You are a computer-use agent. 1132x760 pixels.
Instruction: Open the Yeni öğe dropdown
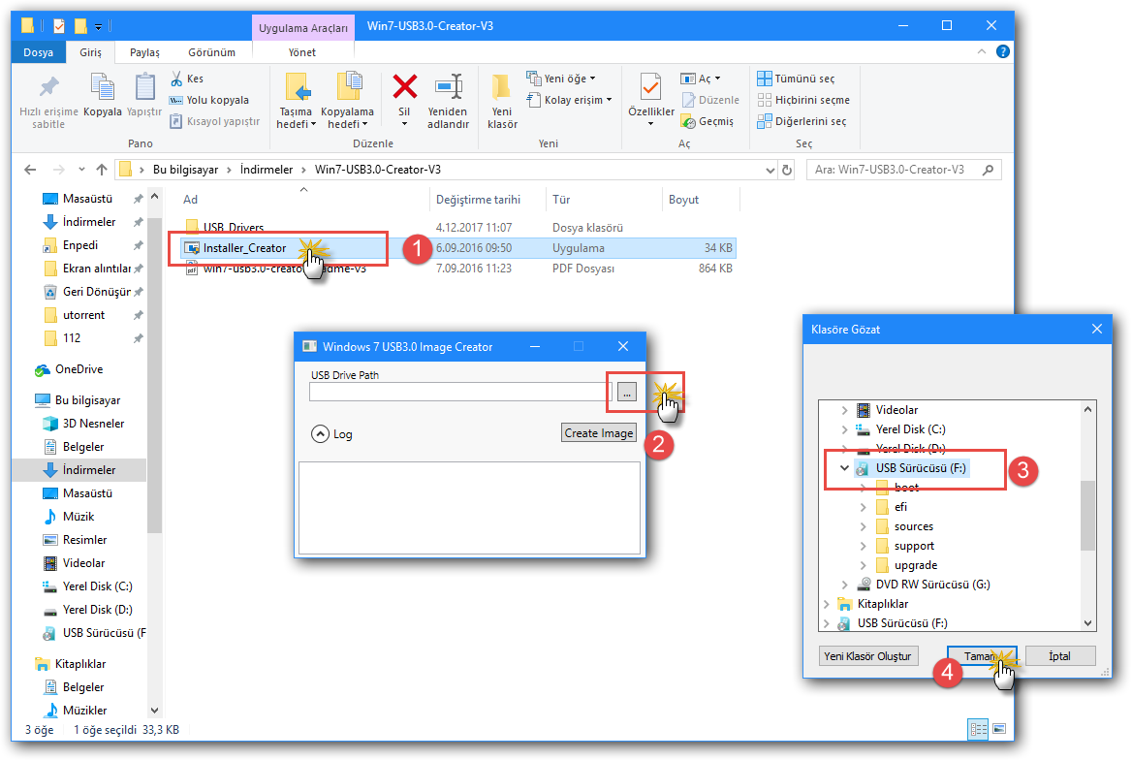[562, 79]
